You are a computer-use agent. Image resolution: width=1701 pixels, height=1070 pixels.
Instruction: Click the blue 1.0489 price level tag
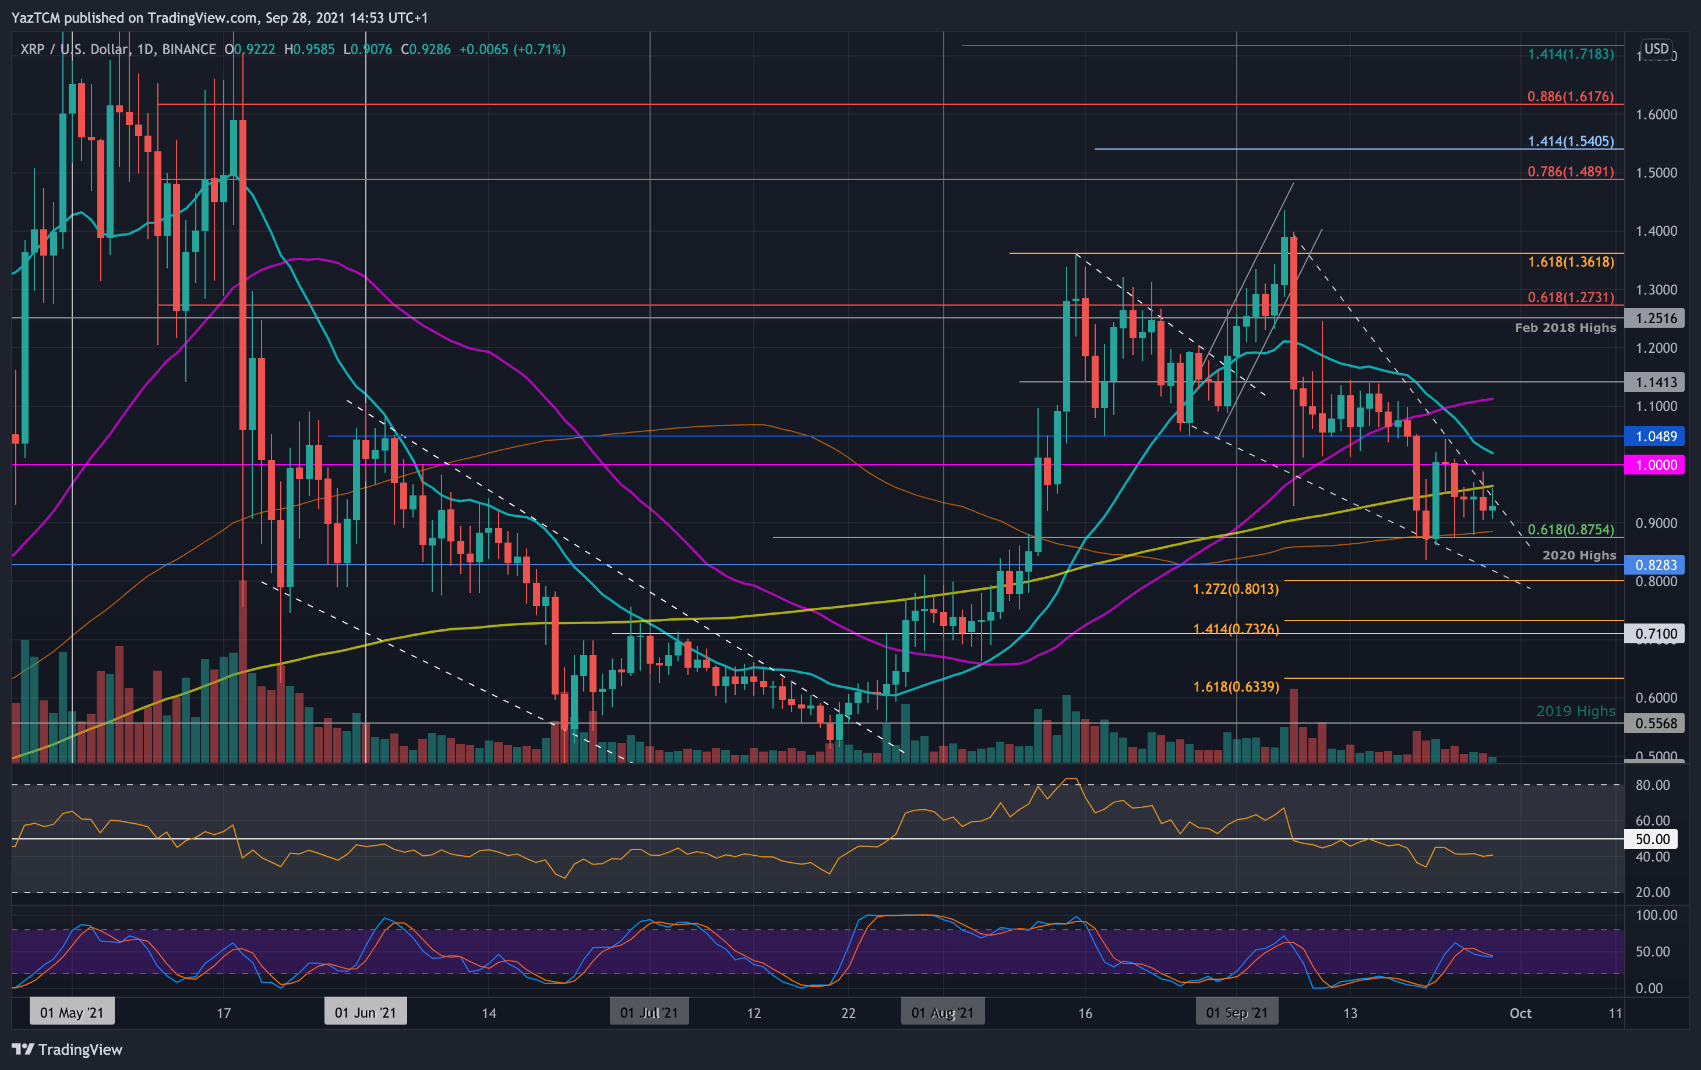1655,436
